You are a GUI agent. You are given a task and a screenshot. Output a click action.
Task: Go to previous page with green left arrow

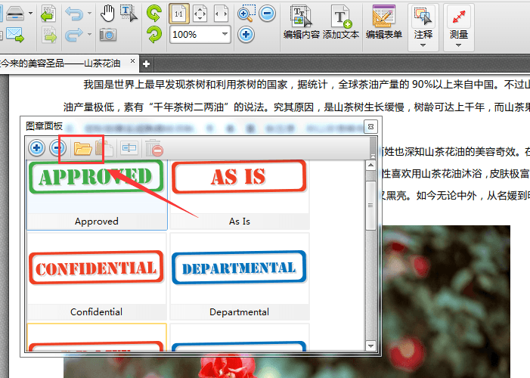click(x=48, y=14)
